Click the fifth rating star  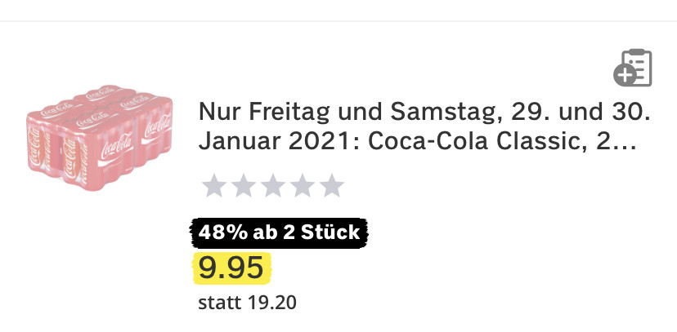pos(331,186)
